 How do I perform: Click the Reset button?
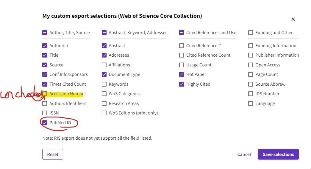(53, 154)
